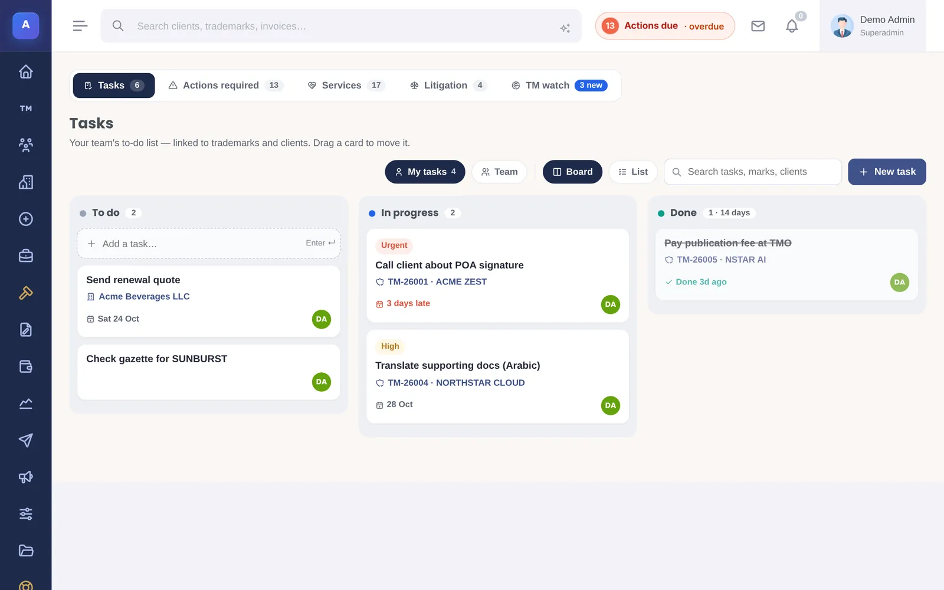Open the paper plane send sidebar icon
The image size is (944, 590).
point(25,440)
